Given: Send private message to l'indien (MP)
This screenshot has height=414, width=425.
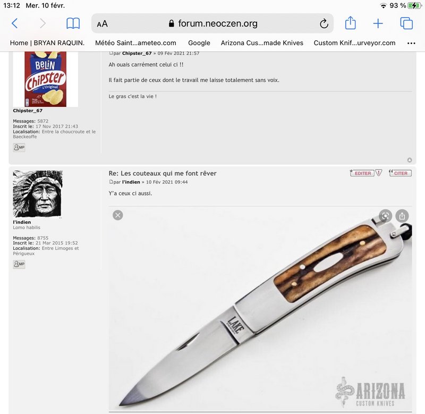Looking at the screenshot, I should click(19, 264).
